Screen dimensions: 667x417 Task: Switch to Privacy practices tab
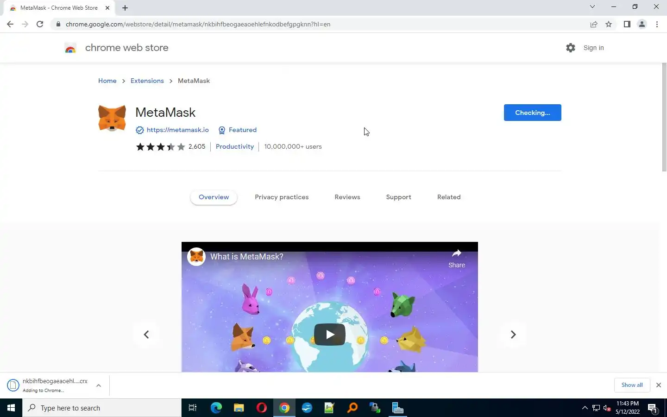coord(282,197)
